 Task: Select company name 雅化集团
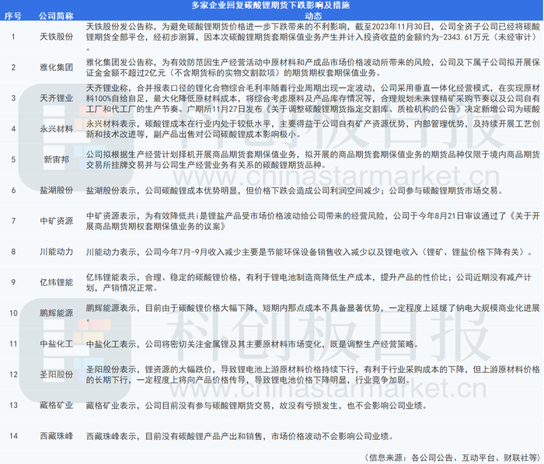(x=57, y=67)
